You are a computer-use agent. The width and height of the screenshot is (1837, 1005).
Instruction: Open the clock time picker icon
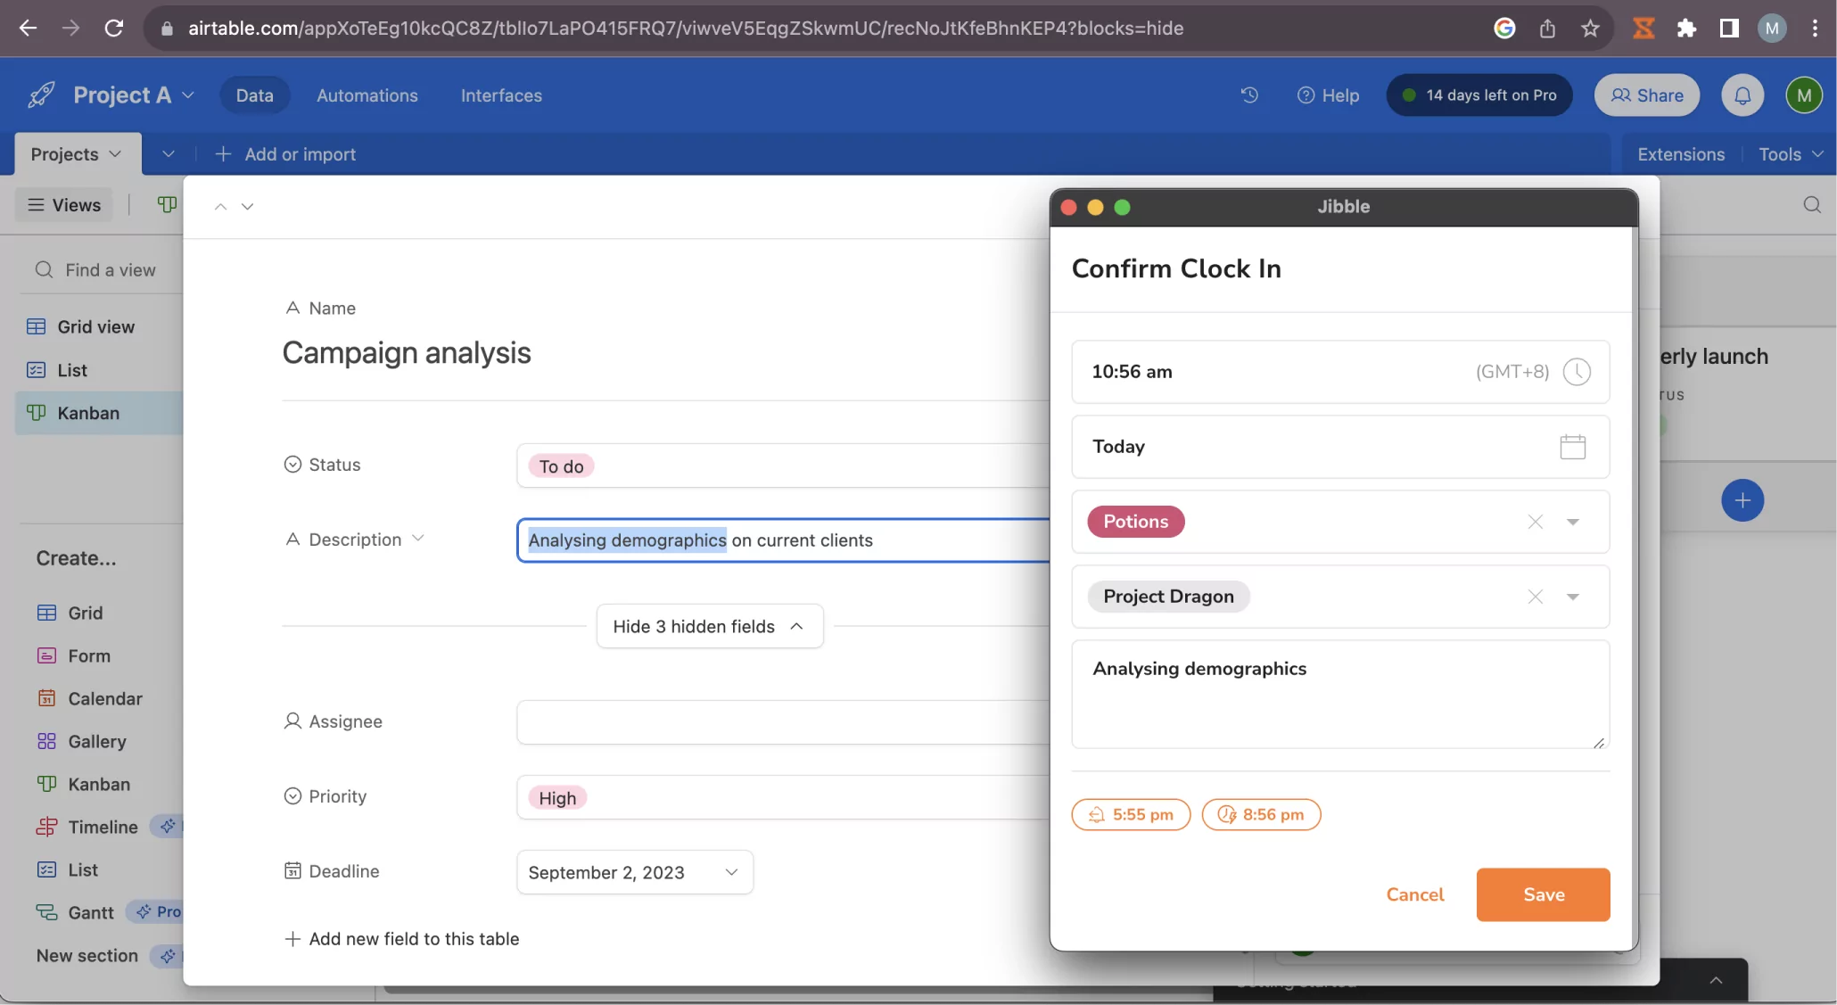pos(1576,371)
